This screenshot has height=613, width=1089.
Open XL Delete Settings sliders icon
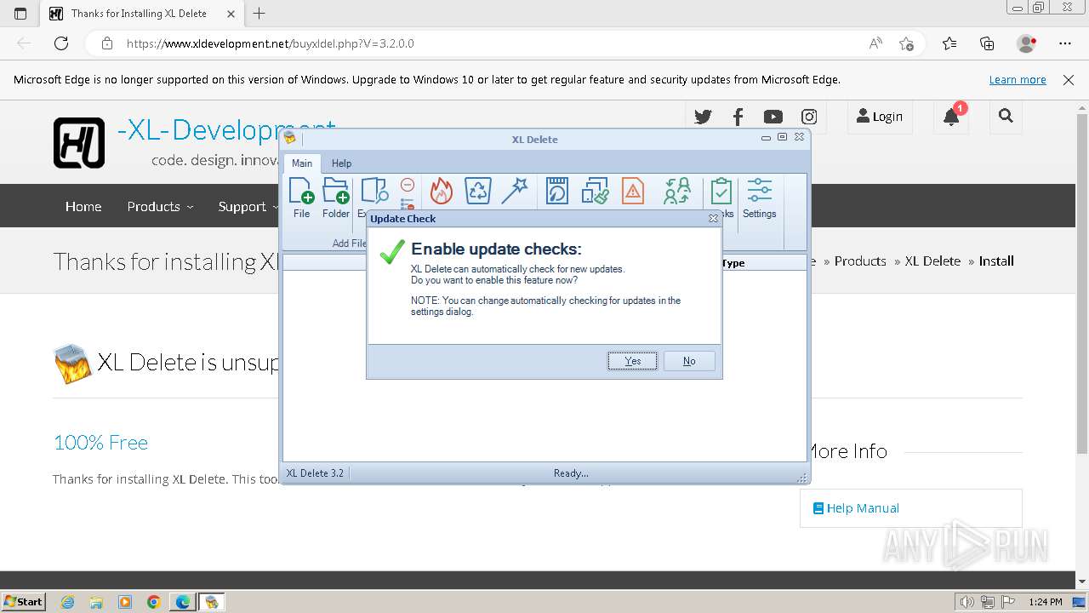click(x=759, y=191)
